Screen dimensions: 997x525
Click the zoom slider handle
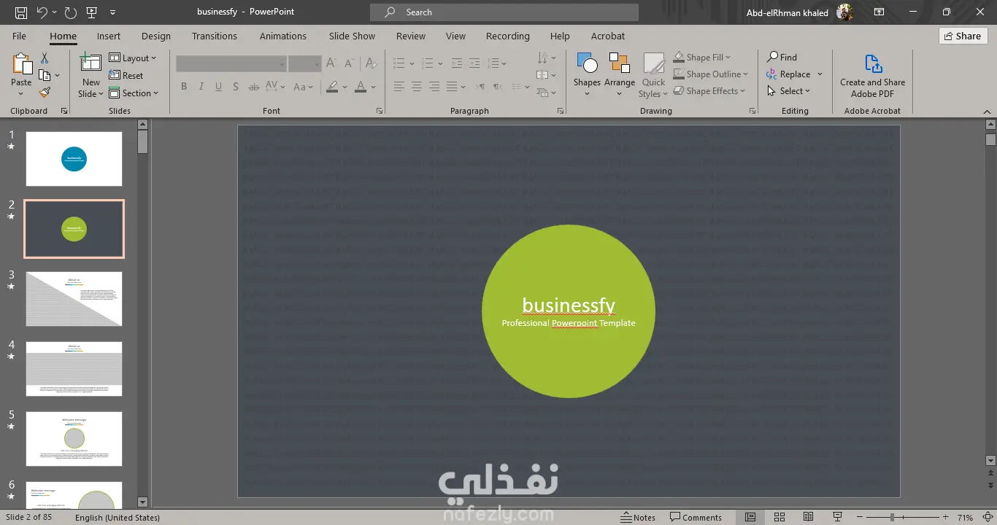click(892, 518)
